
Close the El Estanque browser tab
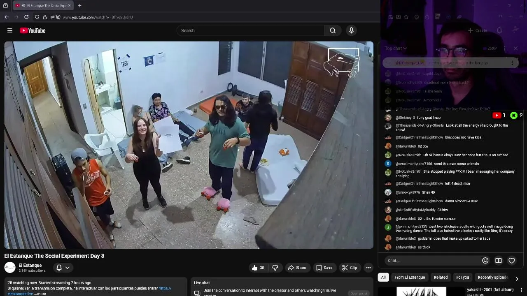69,6
